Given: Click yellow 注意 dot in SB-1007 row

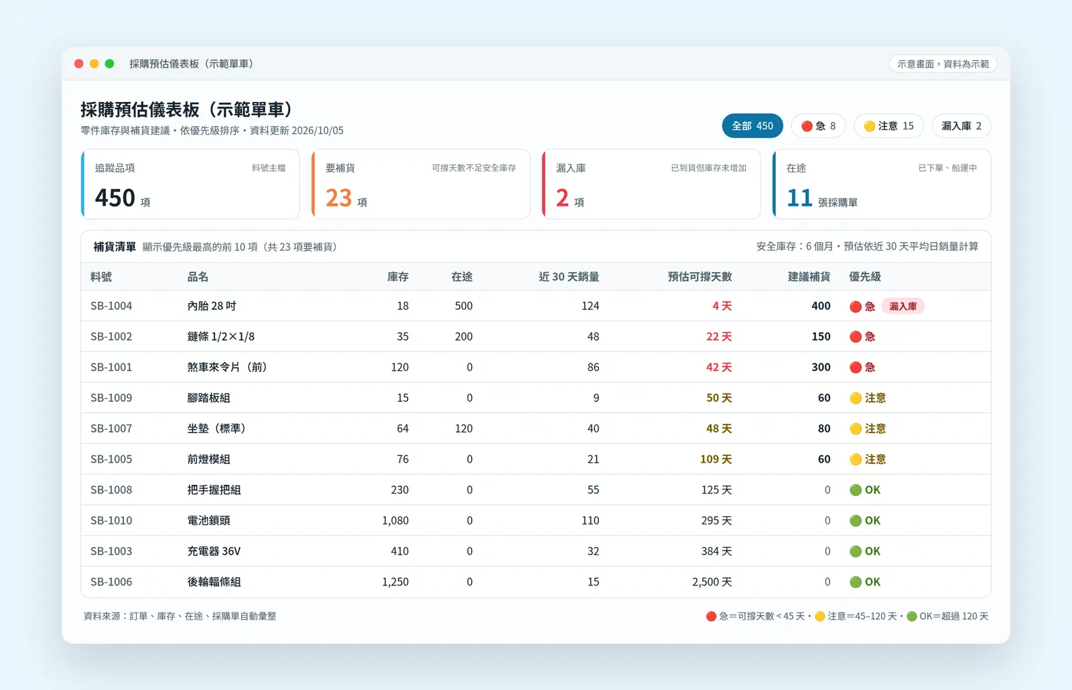Looking at the screenshot, I should click(856, 428).
